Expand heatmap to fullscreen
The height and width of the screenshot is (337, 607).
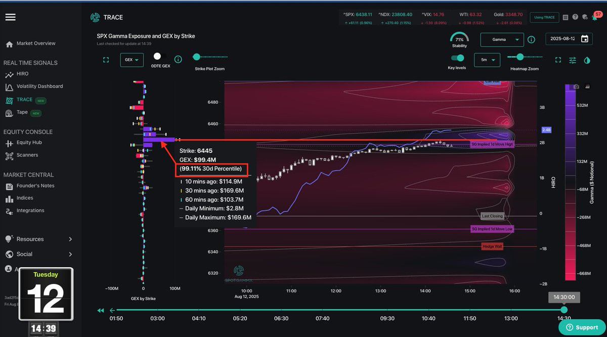coord(558,60)
